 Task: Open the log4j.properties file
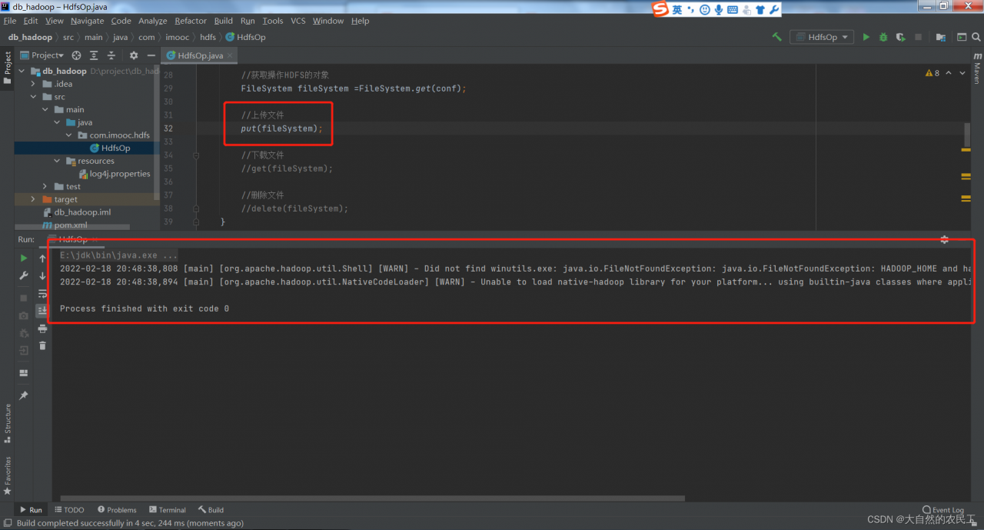pos(114,174)
